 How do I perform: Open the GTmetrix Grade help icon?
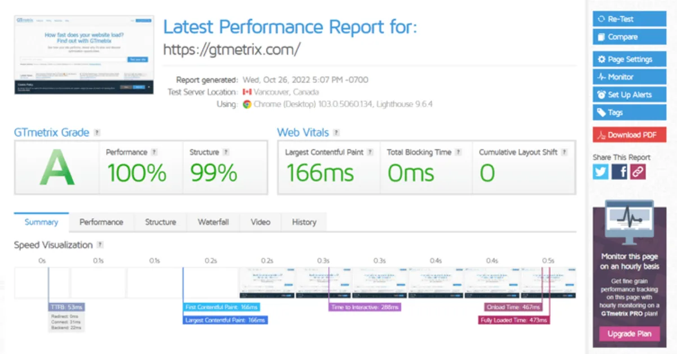pyautogui.click(x=96, y=132)
